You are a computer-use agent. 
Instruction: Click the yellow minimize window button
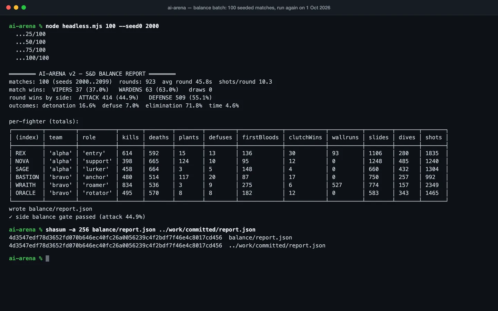16,7
